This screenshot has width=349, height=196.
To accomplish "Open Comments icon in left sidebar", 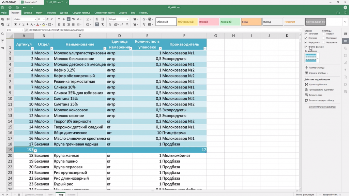I will 3,41.
